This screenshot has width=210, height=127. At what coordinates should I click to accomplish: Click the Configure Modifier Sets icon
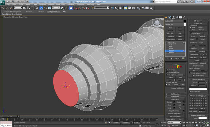coord(183,59)
